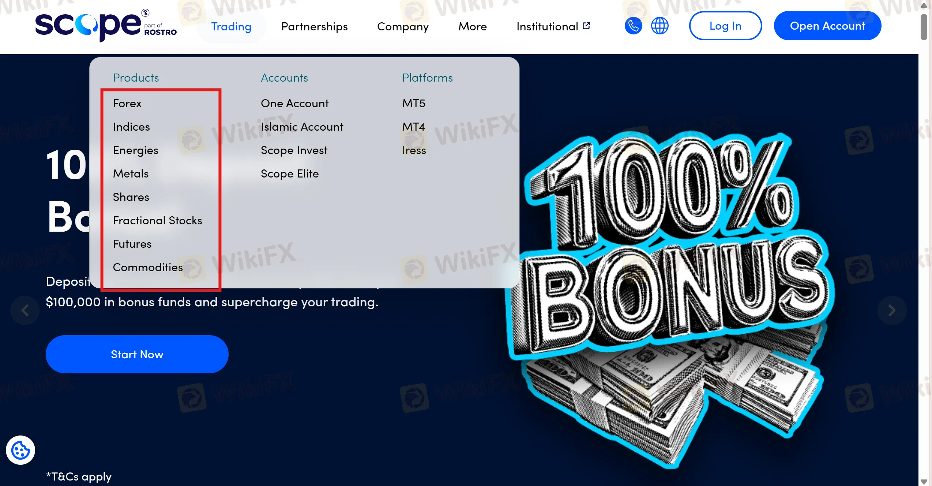Open cookie preferences icon
The image size is (932, 486).
[20, 450]
